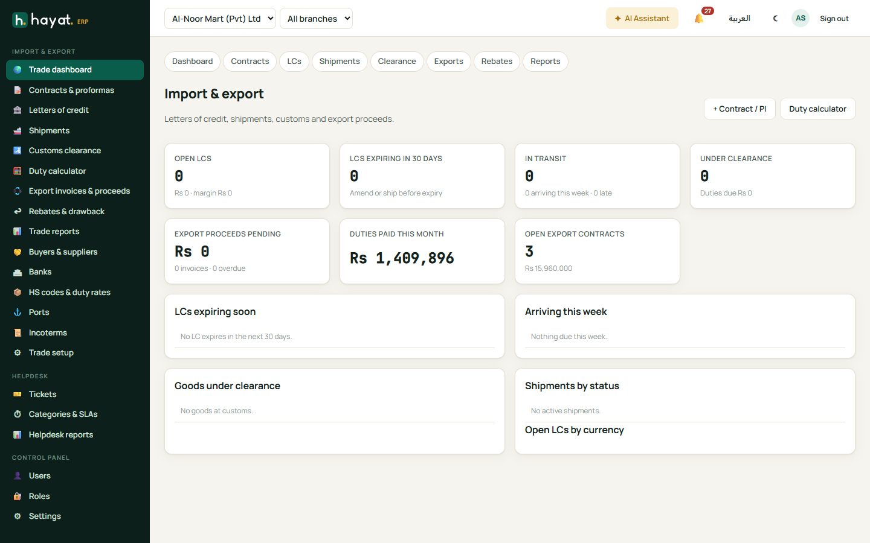Image resolution: width=870 pixels, height=543 pixels.
Task: Switch language to Arabic
Action: coord(739,19)
